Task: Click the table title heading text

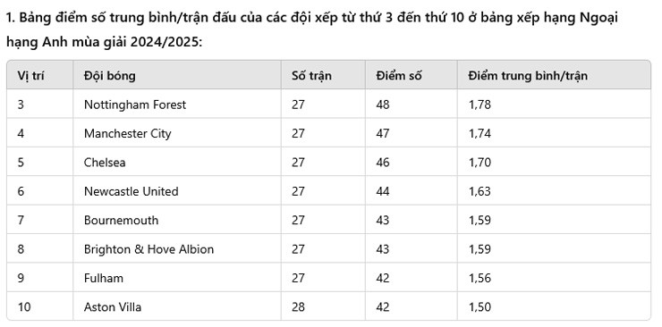Action: 312,29
